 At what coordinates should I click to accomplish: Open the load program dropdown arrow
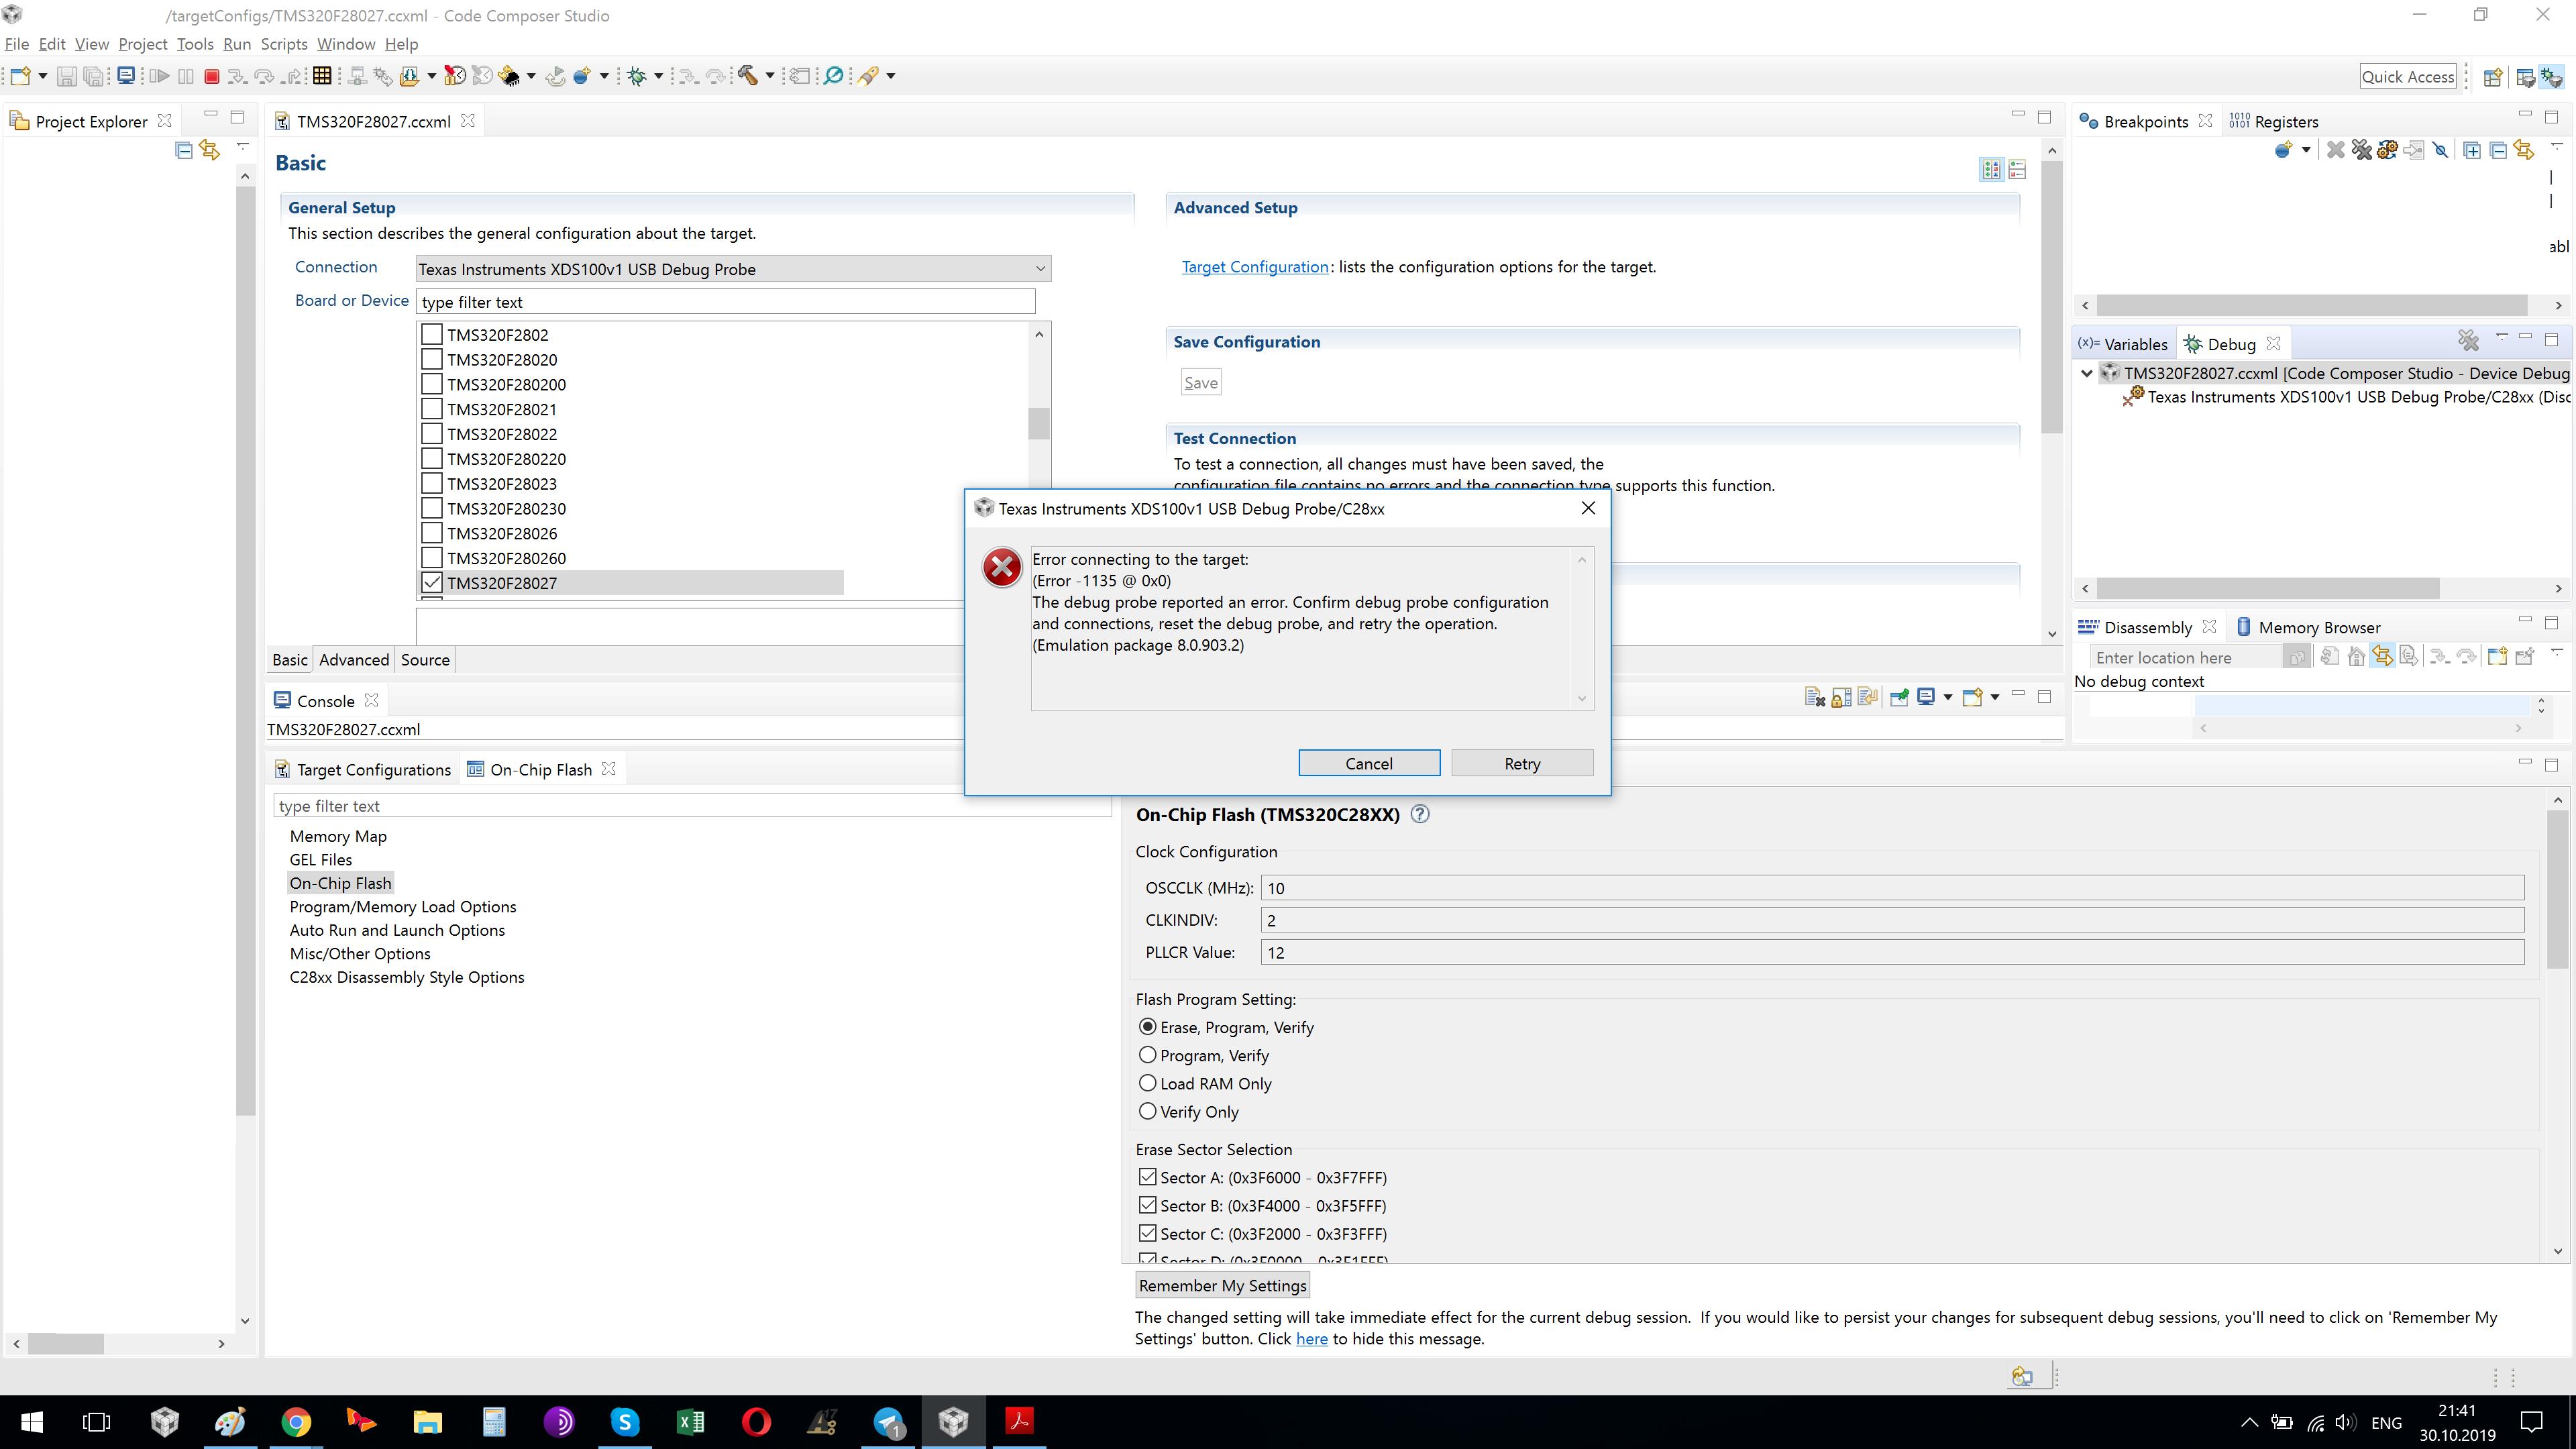[x=431, y=76]
